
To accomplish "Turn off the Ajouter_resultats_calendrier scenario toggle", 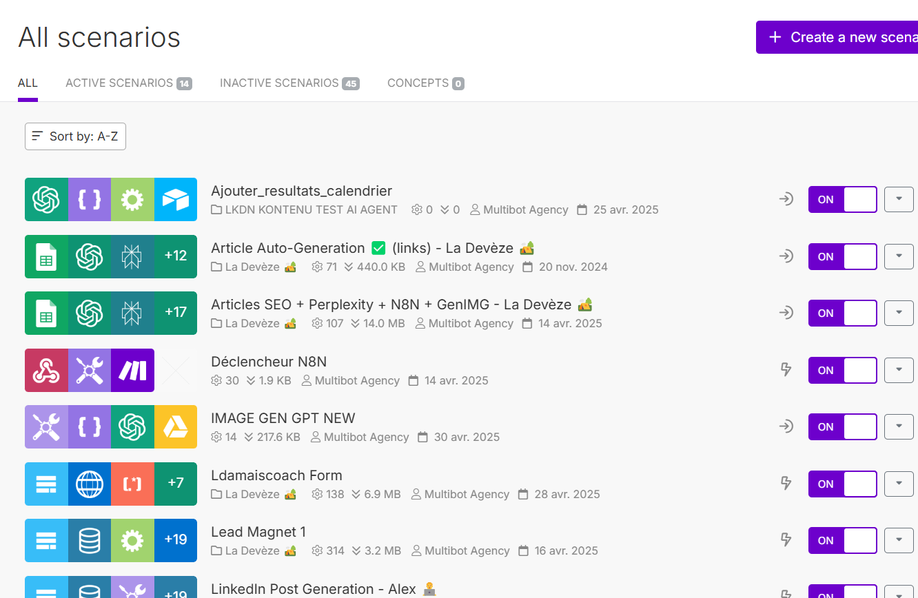I will click(842, 200).
